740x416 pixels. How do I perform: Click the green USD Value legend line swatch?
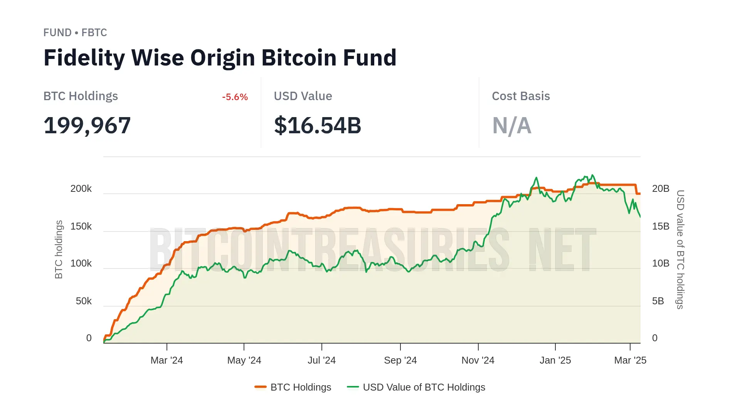point(353,387)
